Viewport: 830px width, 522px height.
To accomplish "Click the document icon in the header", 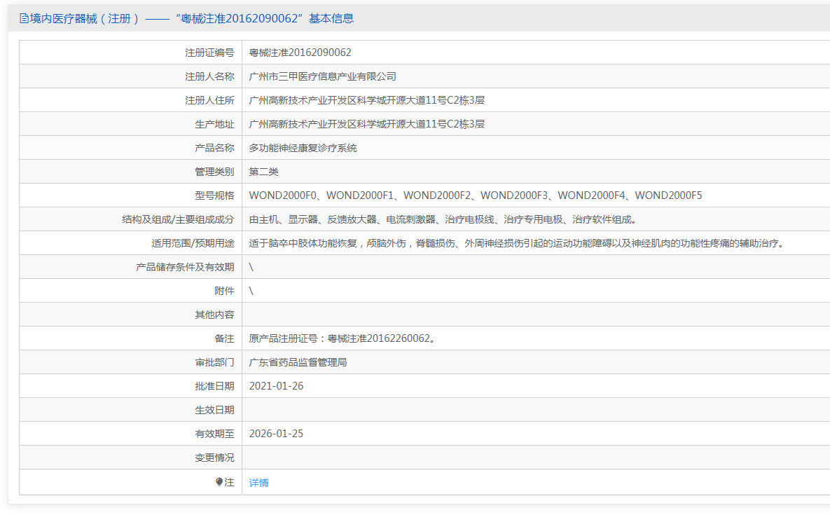I will pyautogui.click(x=24, y=19).
